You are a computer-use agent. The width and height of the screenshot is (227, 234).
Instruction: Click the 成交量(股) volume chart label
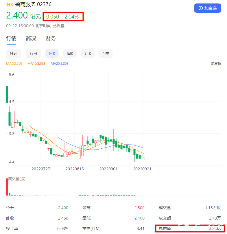coord(17,179)
